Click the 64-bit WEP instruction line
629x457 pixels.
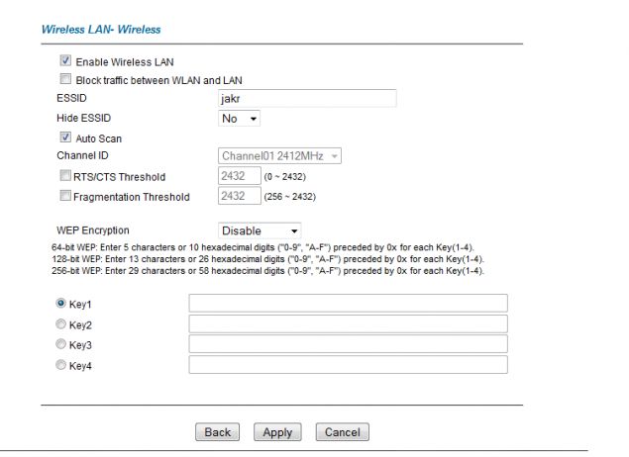(x=262, y=247)
